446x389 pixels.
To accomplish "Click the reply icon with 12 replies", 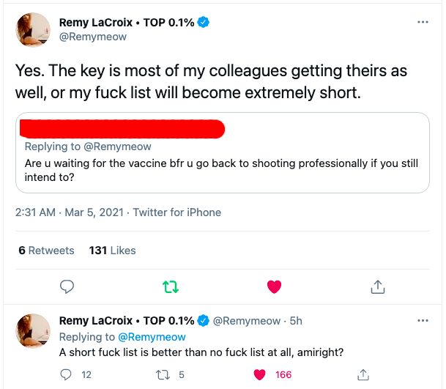I will [67, 374].
